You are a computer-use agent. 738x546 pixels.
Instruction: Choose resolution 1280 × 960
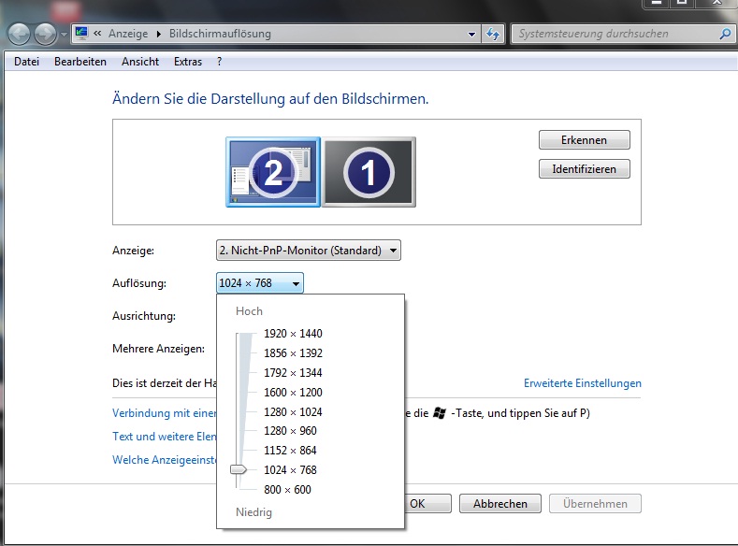click(x=290, y=431)
